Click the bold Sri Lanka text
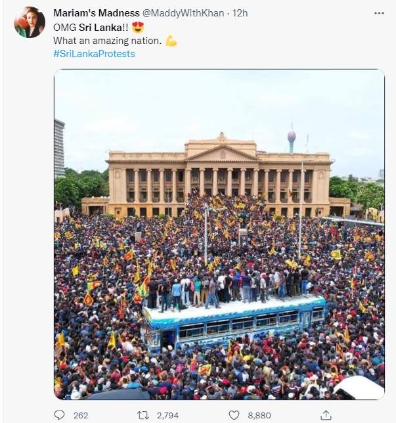The image size is (396, 423). (100, 27)
